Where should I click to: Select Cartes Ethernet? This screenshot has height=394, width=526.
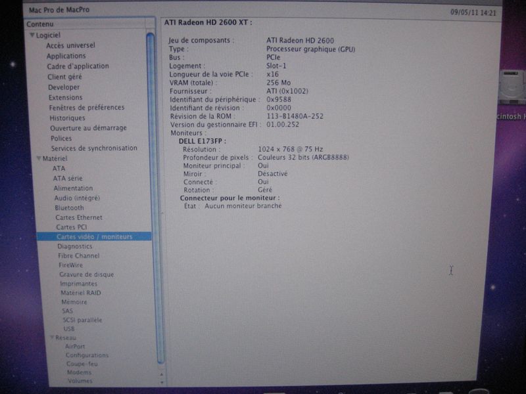click(79, 217)
